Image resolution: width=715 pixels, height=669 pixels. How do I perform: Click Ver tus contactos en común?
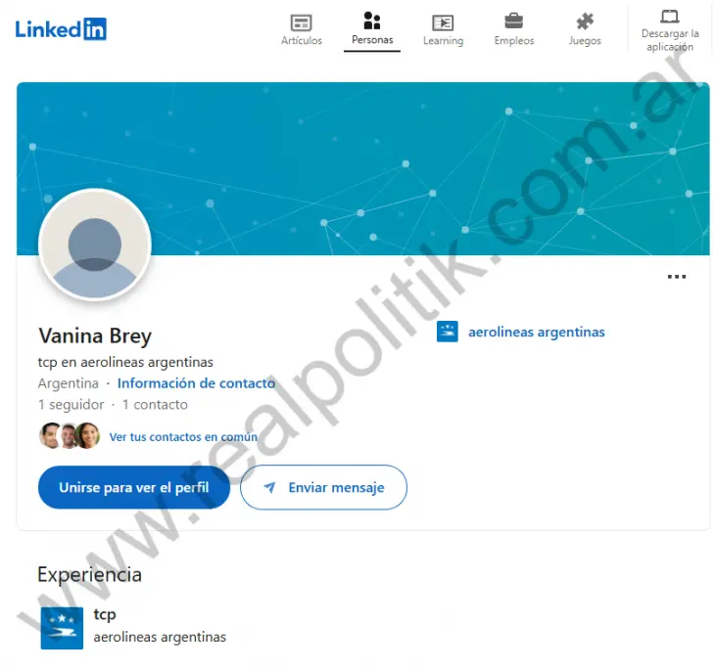[183, 437]
